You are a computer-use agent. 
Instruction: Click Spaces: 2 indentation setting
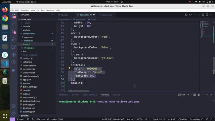coord(131,119)
